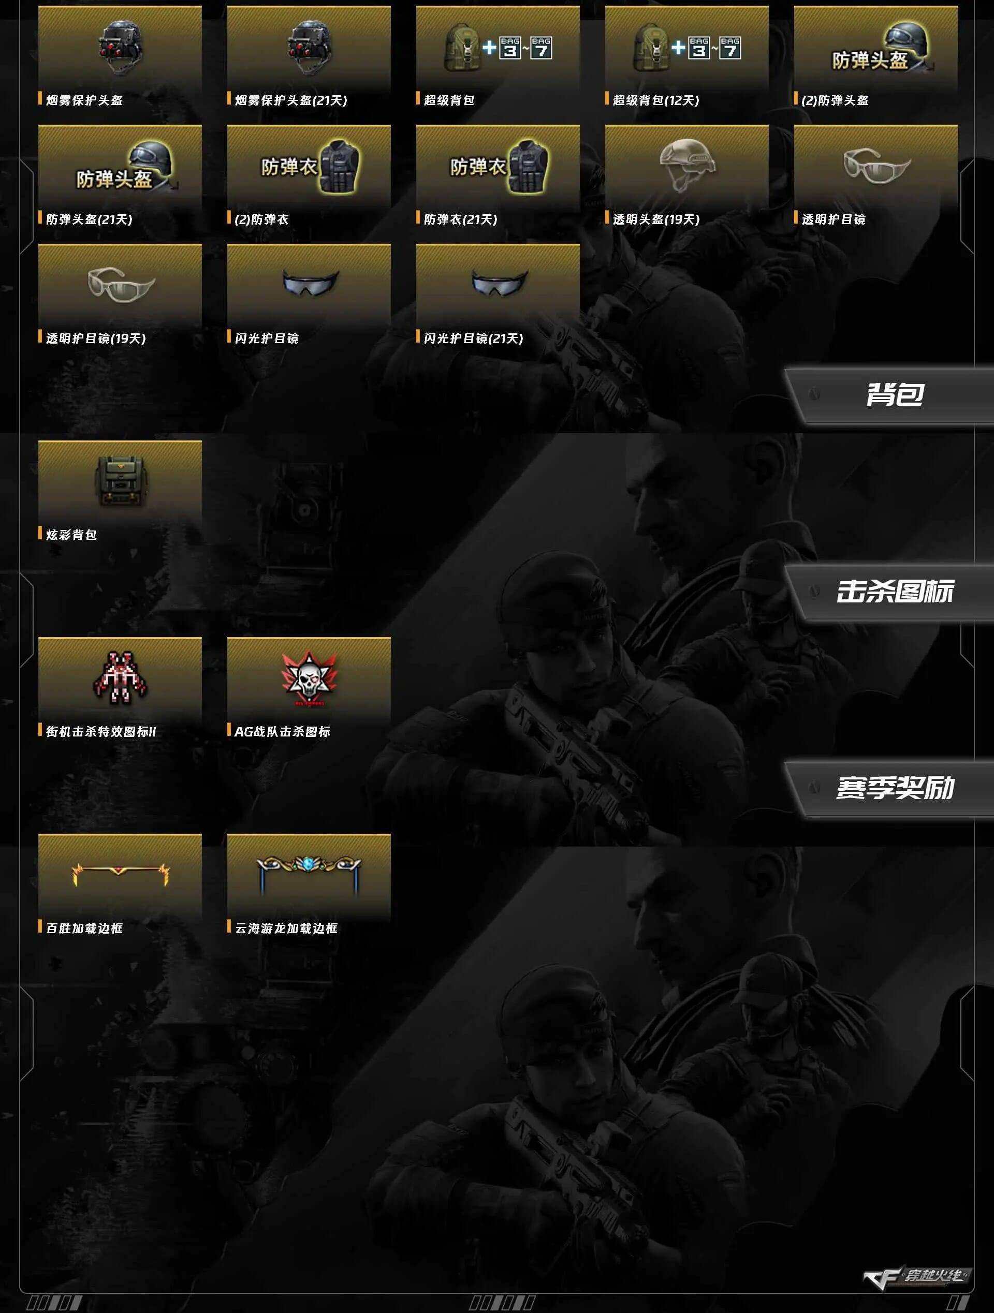
Task: Pick the 闪光护目镜 goggles item
Action: click(309, 295)
